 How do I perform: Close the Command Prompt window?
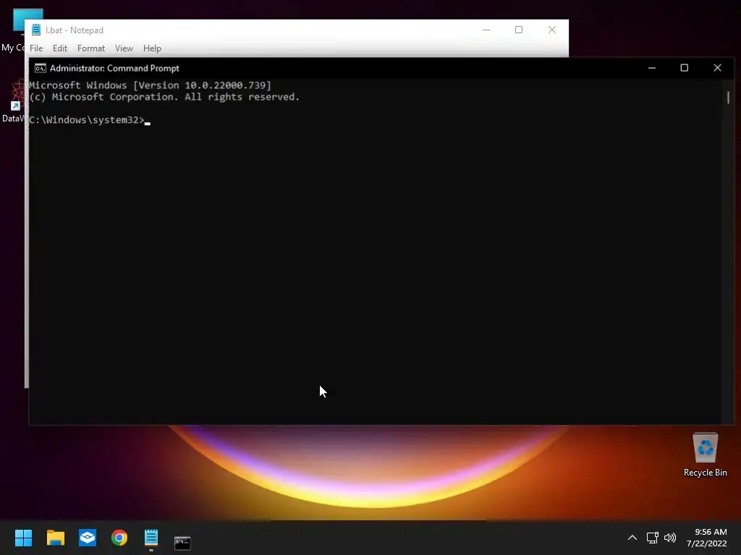(717, 68)
